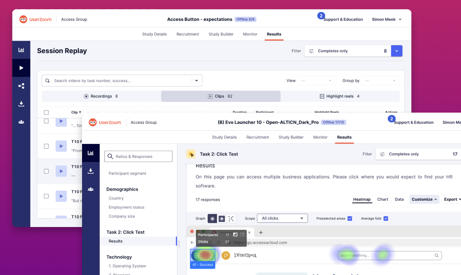The width and height of the screenshot is (461, 275).
Task: Switch to the Highlight reels tab
Action: click(x=339, y=96)
